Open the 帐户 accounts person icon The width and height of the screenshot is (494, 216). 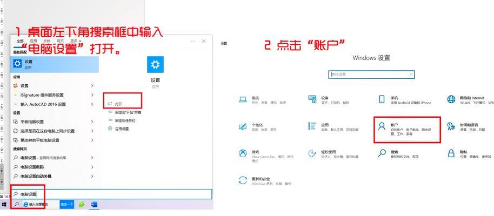point(382,126)
